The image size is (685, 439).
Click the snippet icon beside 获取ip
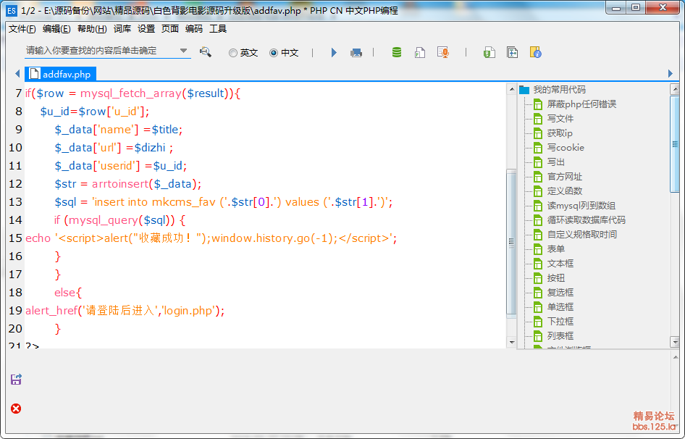click(x=538, y=133)
